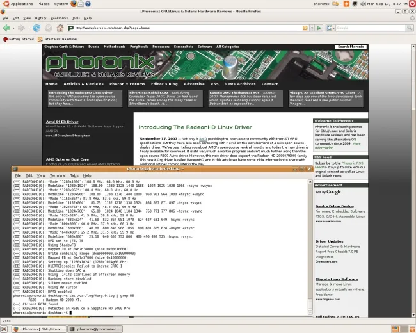Open Motherboards category link

[x=115, y=47]
